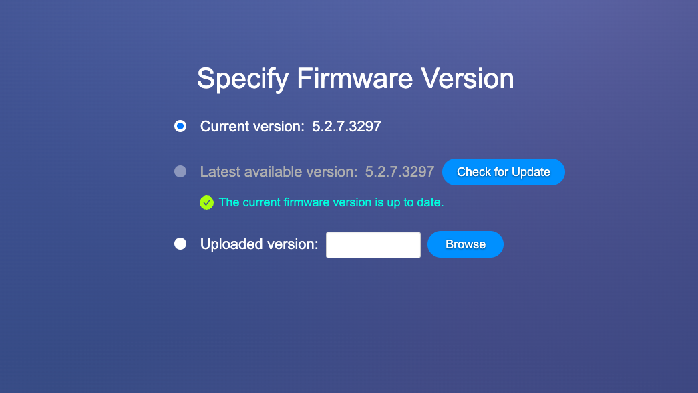Click the word "Latest" in the greyed label

coord(220,172)
